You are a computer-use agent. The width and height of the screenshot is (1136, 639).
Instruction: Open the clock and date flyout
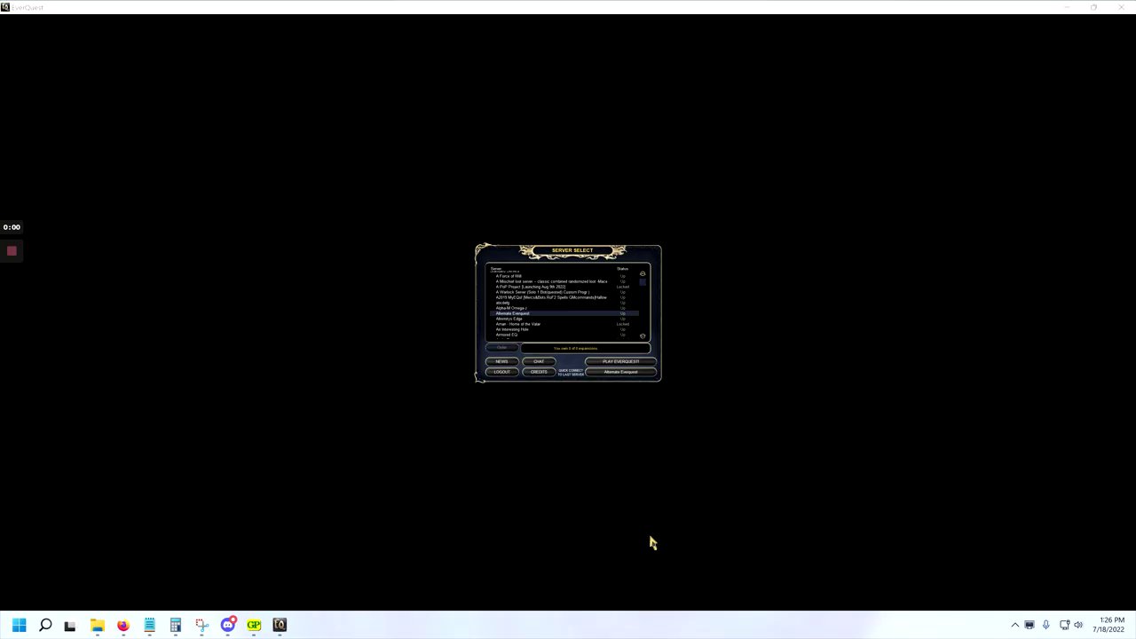[x=1109, y=625]
